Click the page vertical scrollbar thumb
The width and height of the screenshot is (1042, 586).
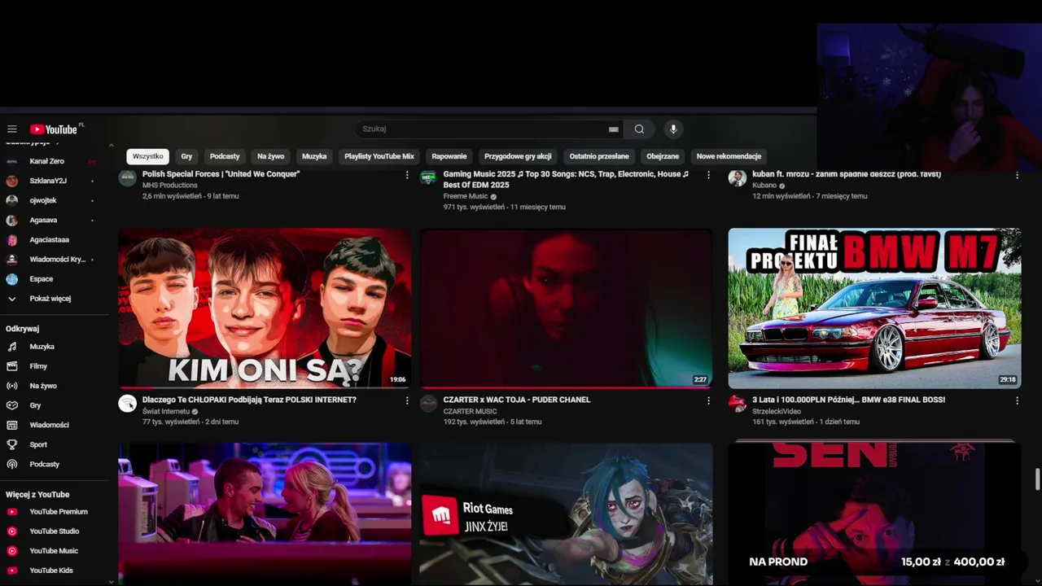click(x=1037, y=479)
